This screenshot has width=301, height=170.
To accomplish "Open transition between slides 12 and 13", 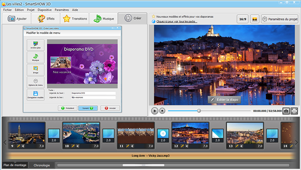I will point(218,136).
